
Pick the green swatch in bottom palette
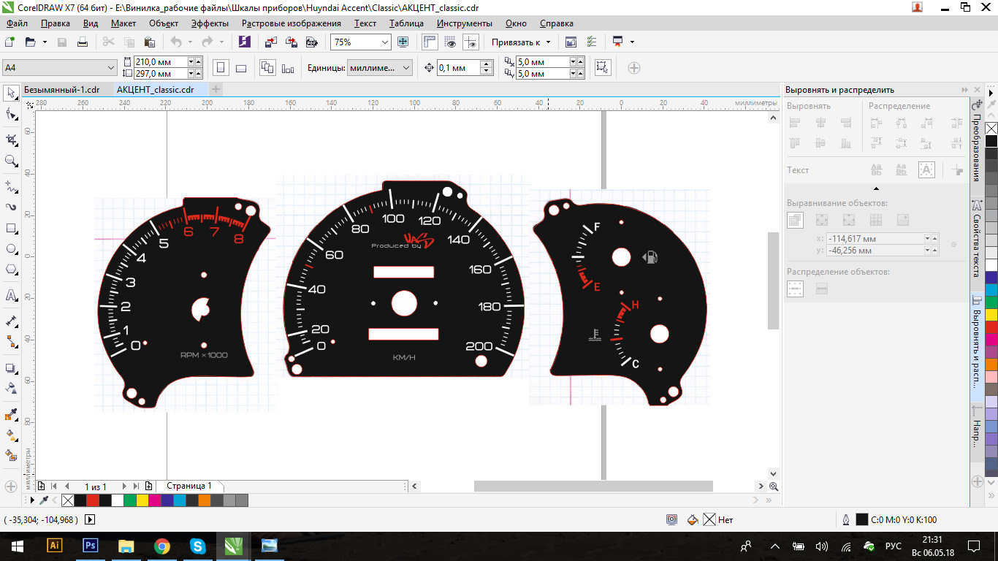point(130,500)
